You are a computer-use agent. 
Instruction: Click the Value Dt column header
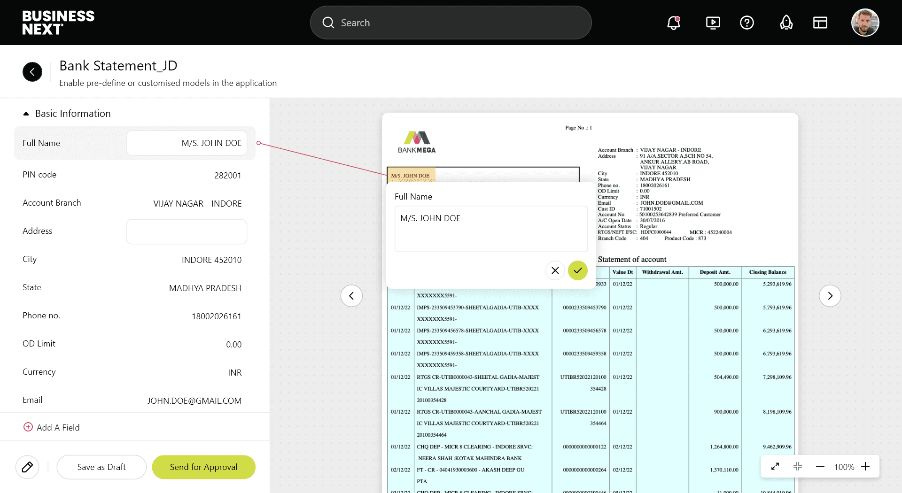(622, 272)
